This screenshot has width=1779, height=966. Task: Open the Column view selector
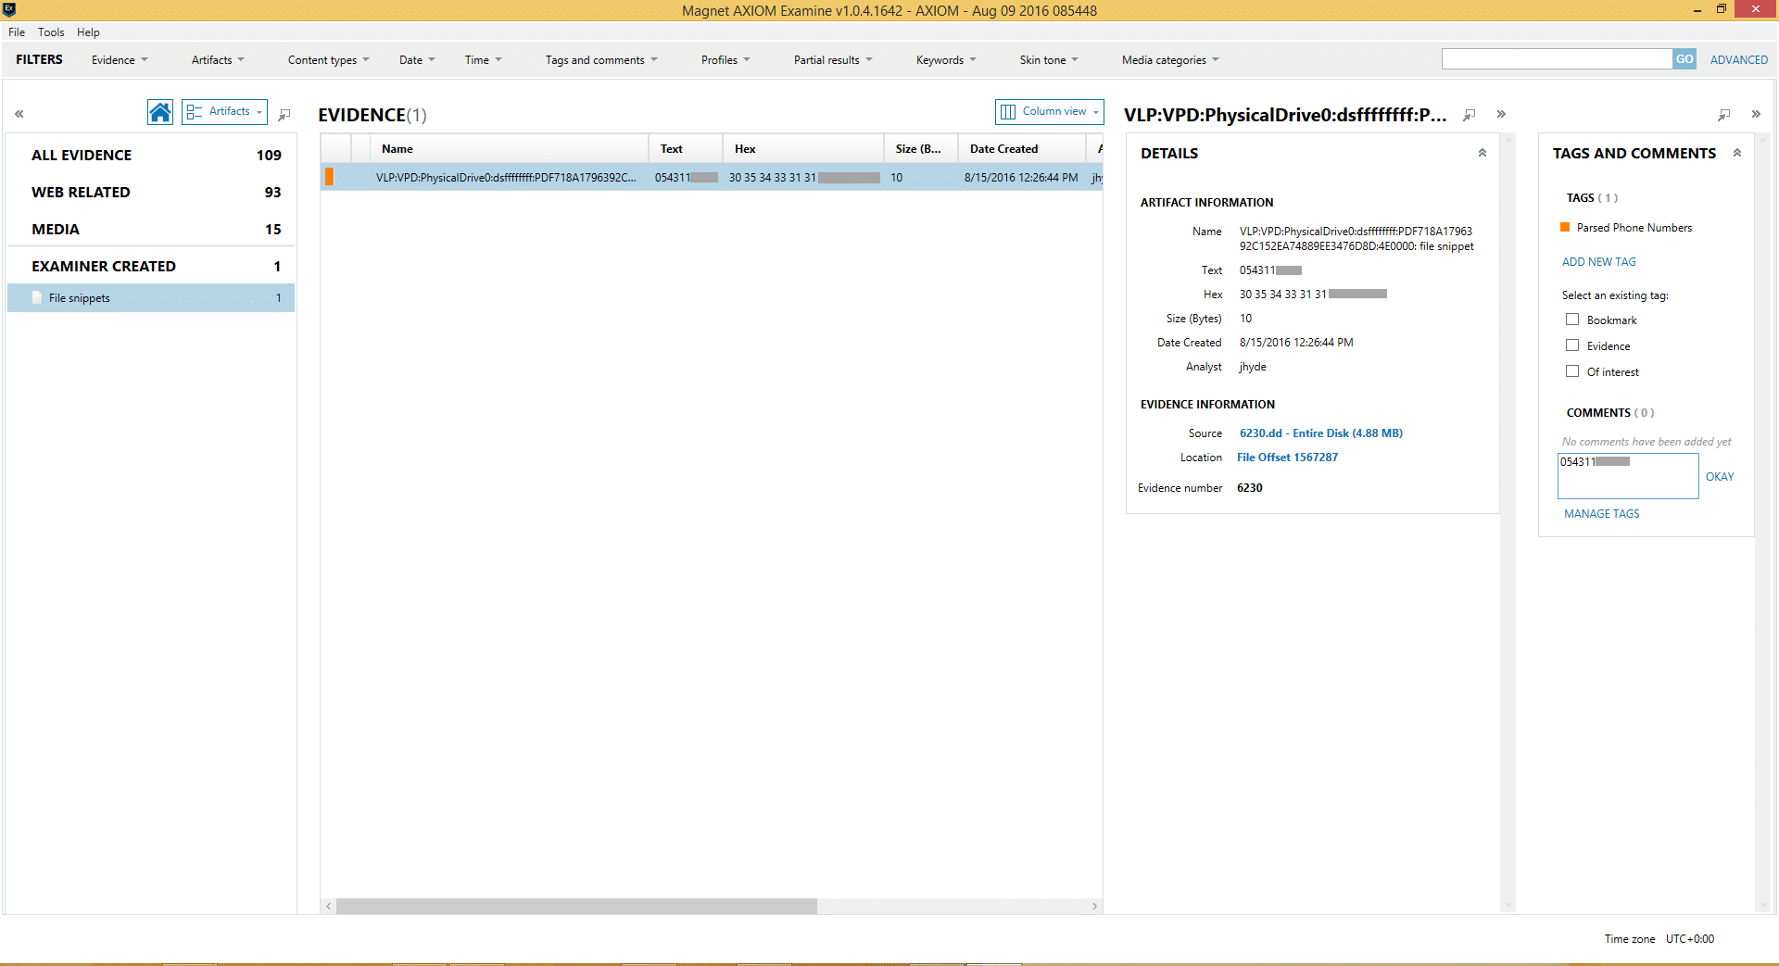click(x=1050, y=111)
